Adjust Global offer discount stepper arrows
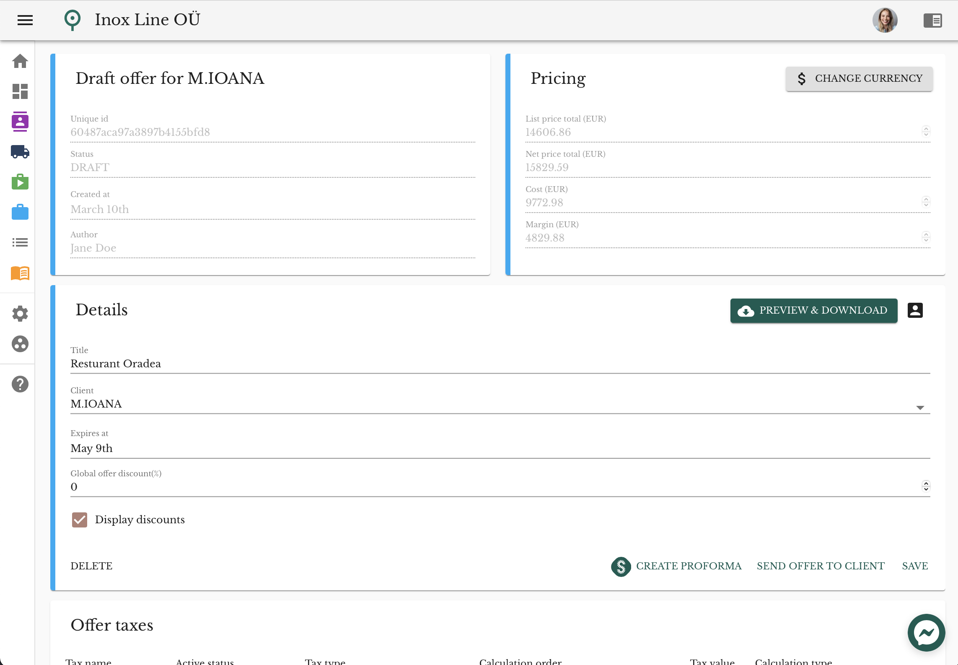This screenshot has width=958, height=665. coord(926,486)
